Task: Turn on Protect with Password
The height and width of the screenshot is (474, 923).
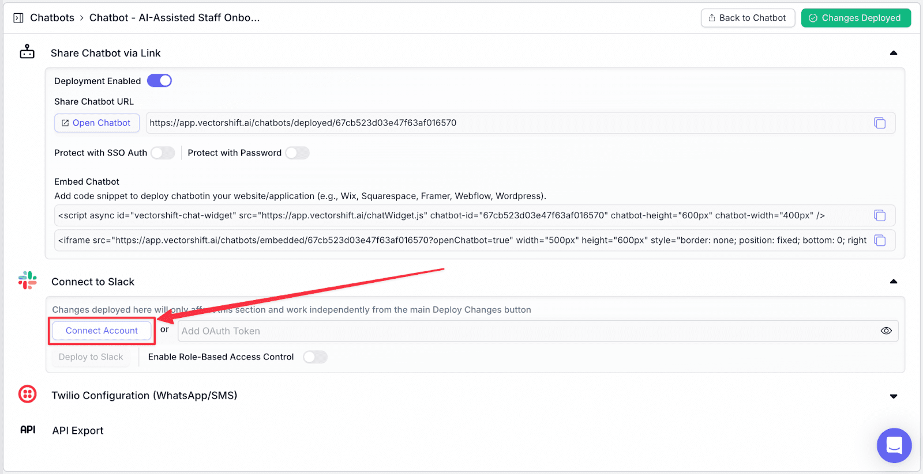Action: [297, 153]
